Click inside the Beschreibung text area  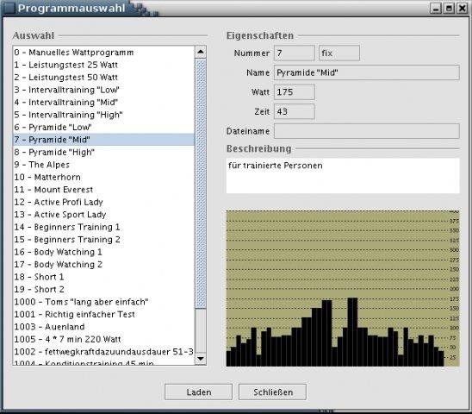point(343,175)
